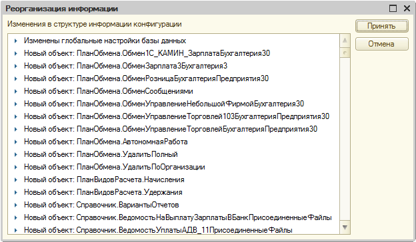Viewport: 416px width, 242px height.
Task: Expand the ПланВидовРасчета.Начисления row
Action: (x=15, y=180)
